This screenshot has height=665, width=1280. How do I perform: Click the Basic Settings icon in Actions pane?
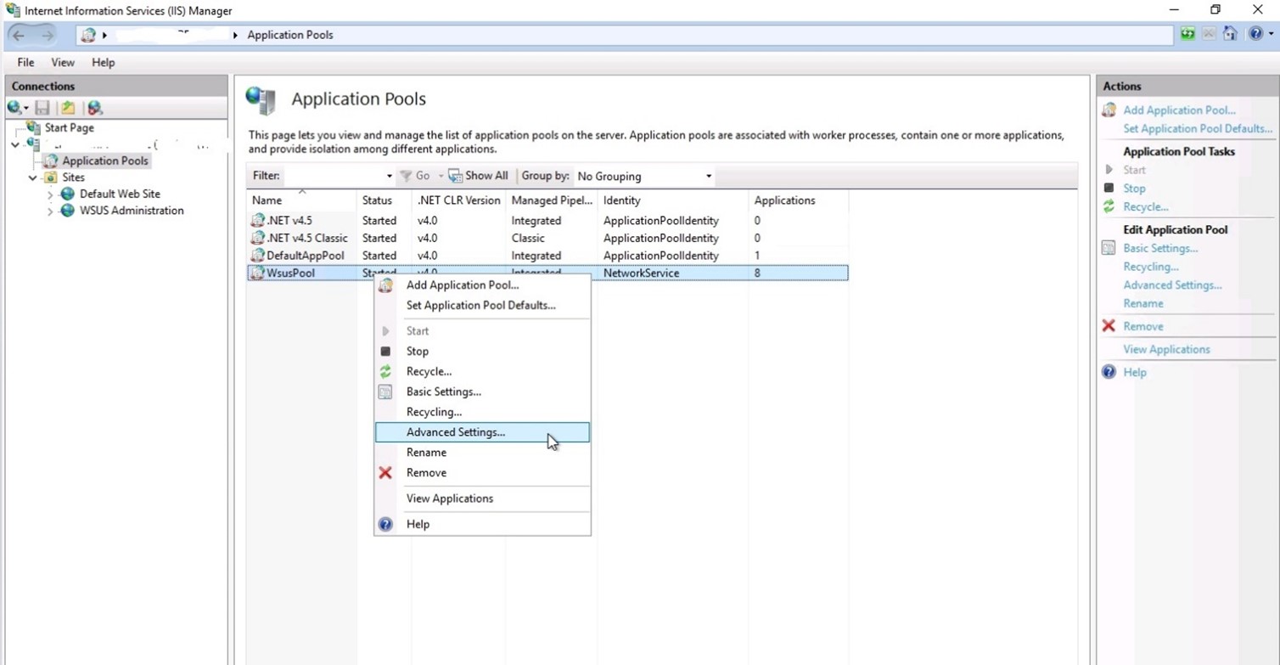click(x=1109, y=248)
